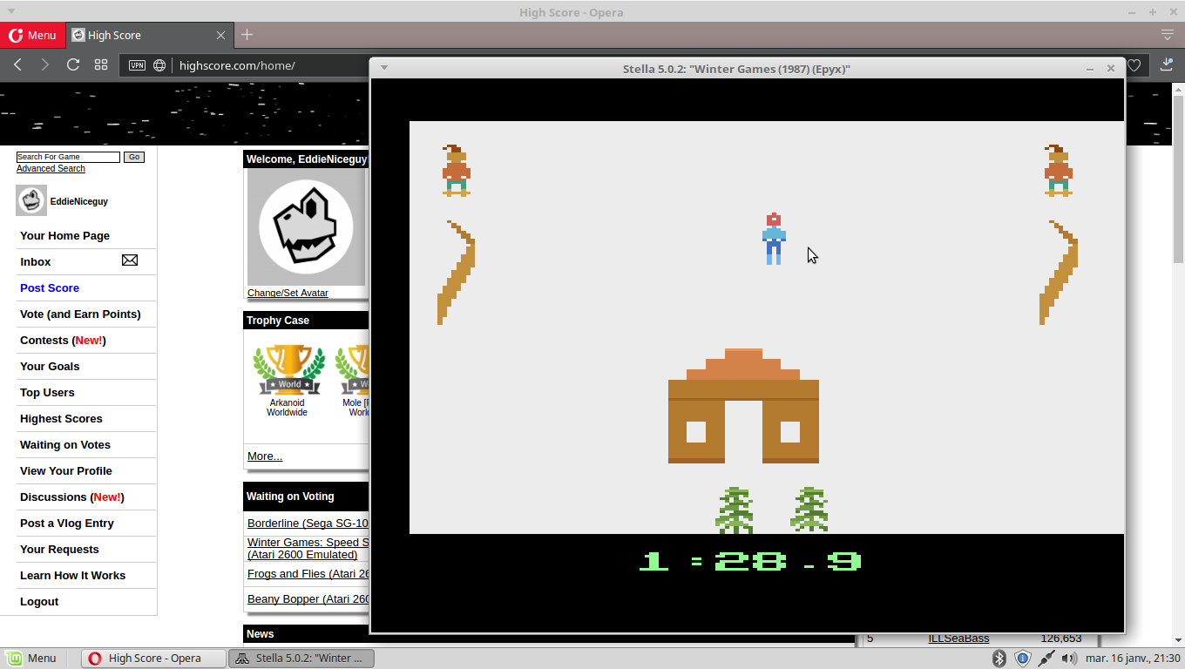Open volume speaker tray icon
The width and height of the screenshot is (1185, 669).
click(1069, 658)
